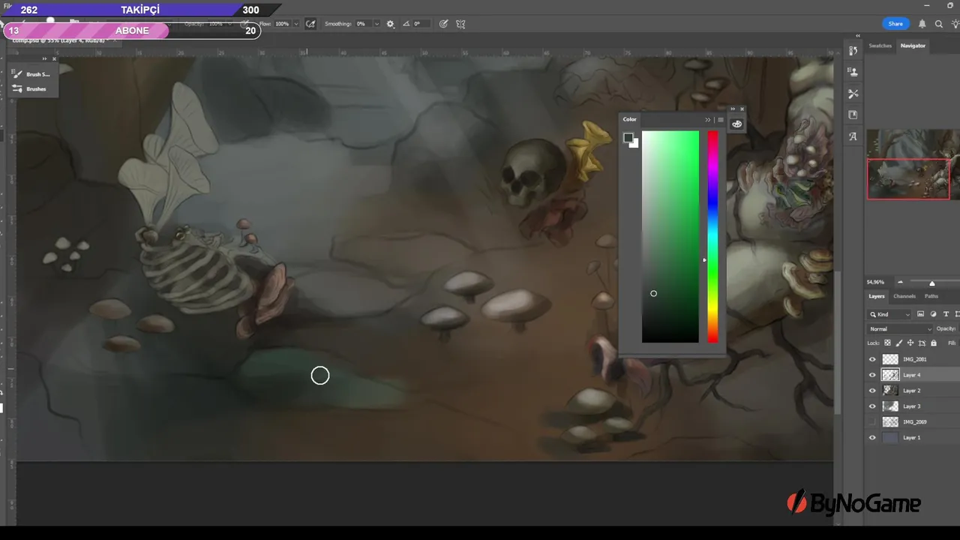Hide Layer 3 visibility eye
This screenshot has width=960, height=540.
(x=872, y=406)
